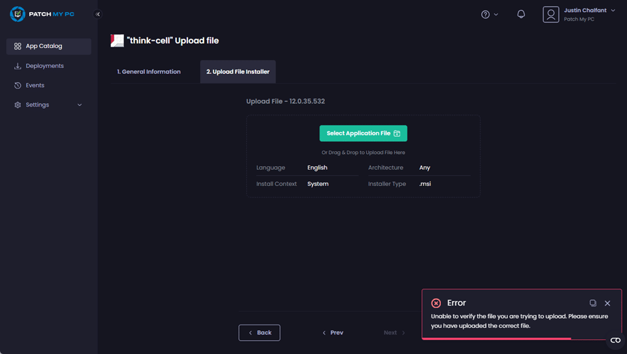
Task: Go to the Prev step
Action: pyautogui.click(x=333, y=333)
